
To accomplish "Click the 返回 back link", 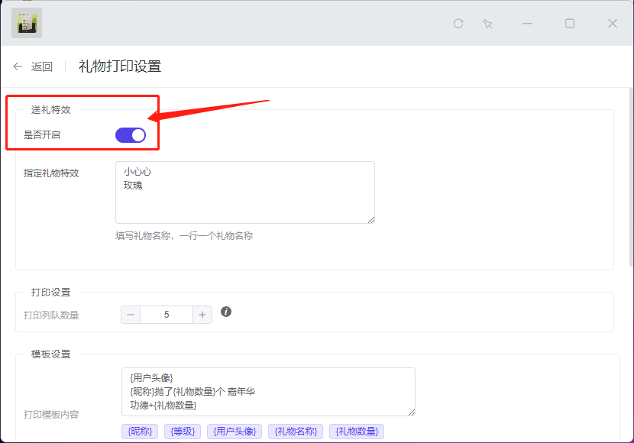I will 41,66.
